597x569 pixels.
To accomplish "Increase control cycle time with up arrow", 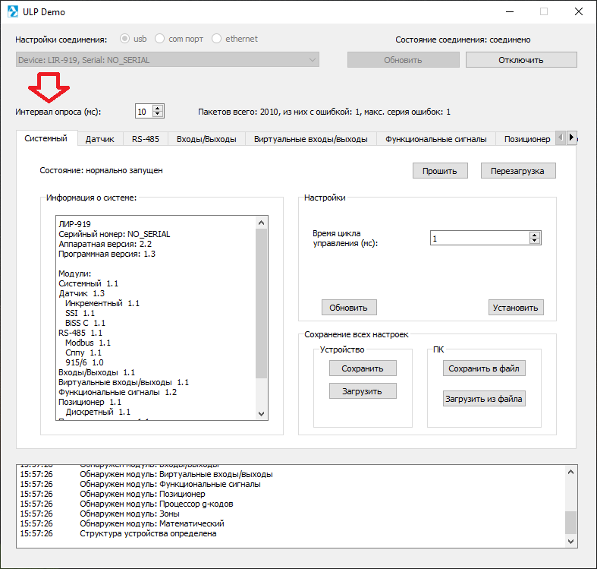I will (x=535, y=235).
